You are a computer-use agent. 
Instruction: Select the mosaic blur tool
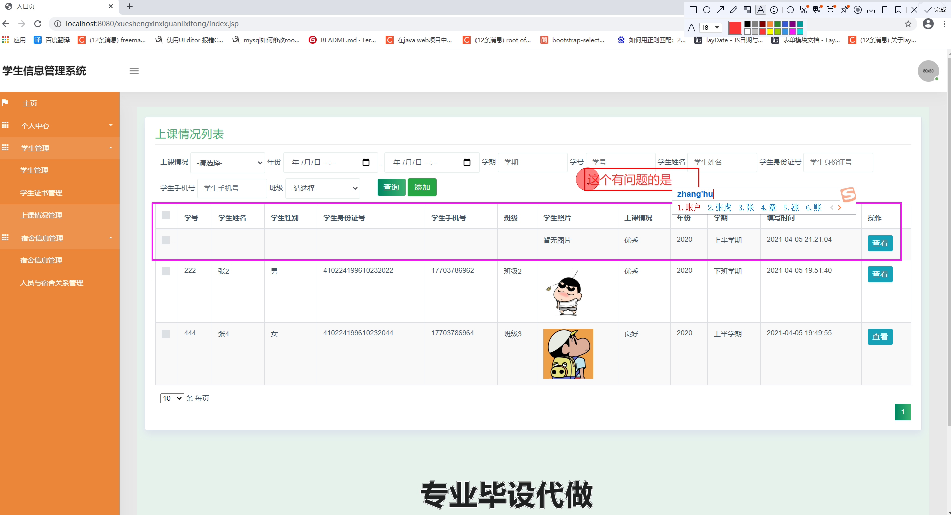pos(747,10)
